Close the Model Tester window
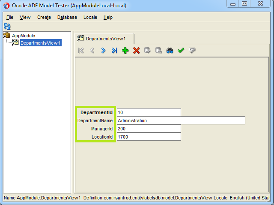The height and width of the screenshot is (205, 274). tap(261, 4)
